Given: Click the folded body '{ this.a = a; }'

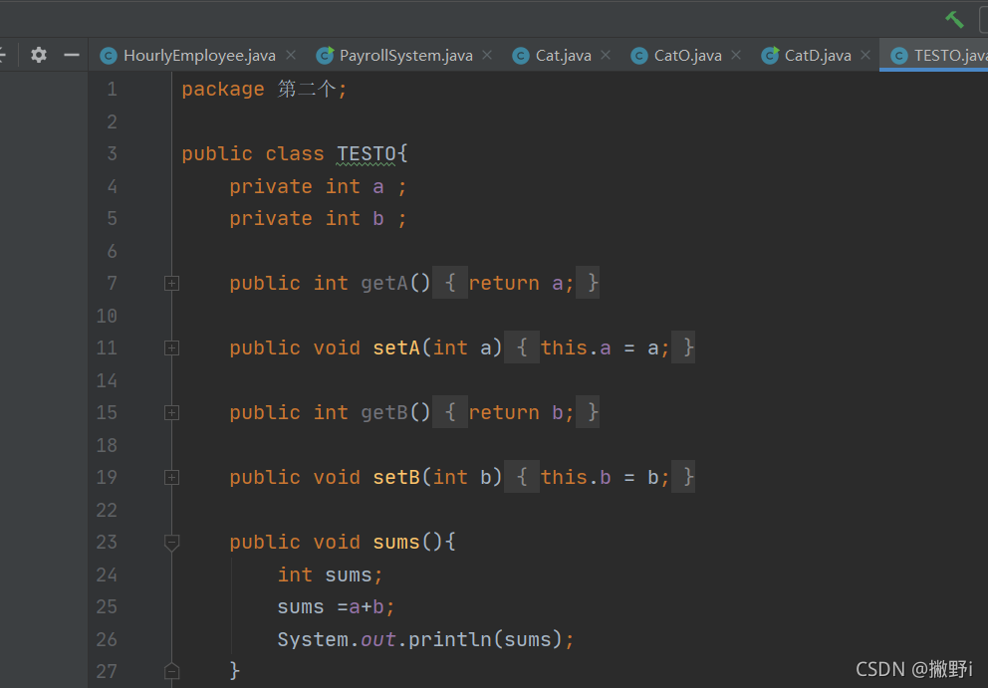Looking at the screenshot, I should point(600,347).
